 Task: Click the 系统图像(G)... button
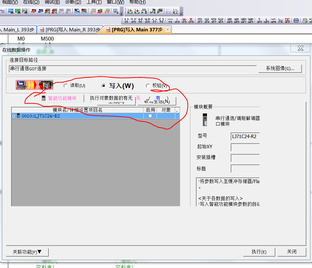point(280,68)
